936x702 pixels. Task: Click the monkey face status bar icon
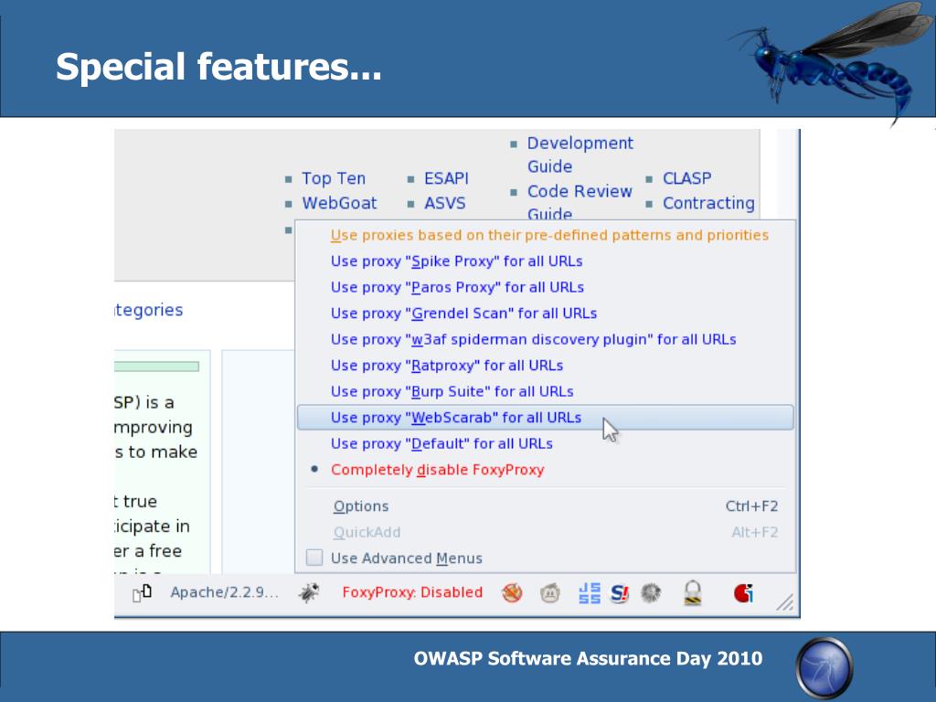549,592
